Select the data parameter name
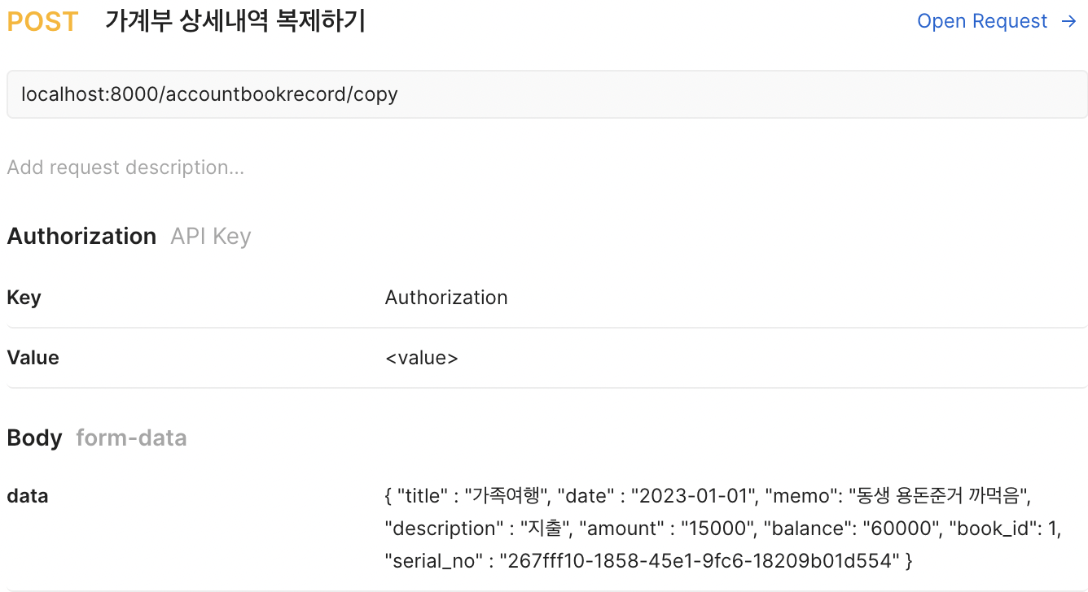1088x592 pixels. coord(28,496)
